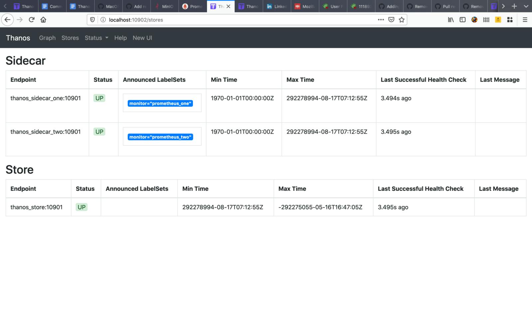
Task: Click "3.494s ago" health check value
Action: pos(396,98)
